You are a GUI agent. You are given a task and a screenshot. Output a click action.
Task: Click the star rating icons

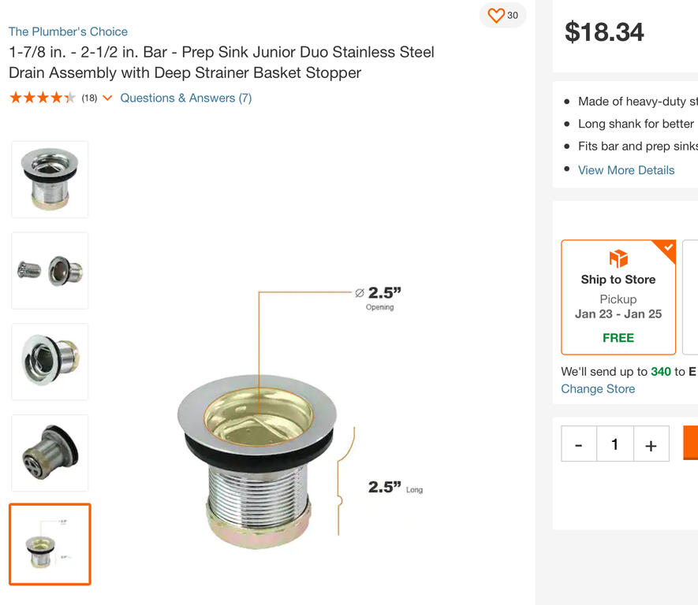pos(43,98)
